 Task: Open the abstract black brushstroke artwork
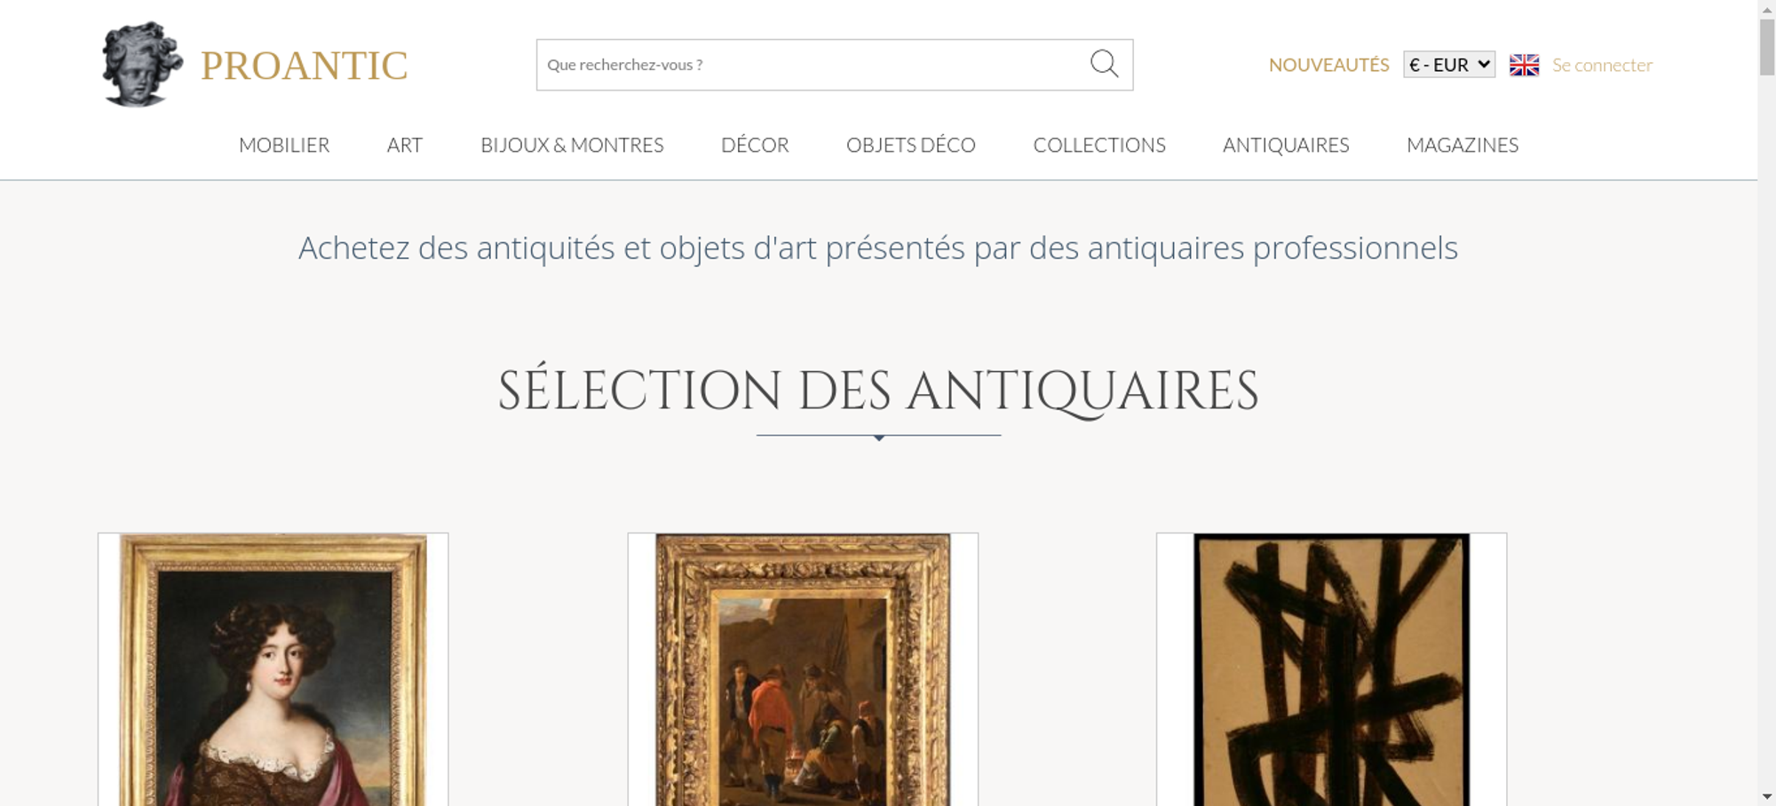(1331, 669)
